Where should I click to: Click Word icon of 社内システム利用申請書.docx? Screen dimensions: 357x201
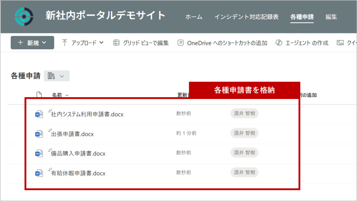tap(39, 114)
